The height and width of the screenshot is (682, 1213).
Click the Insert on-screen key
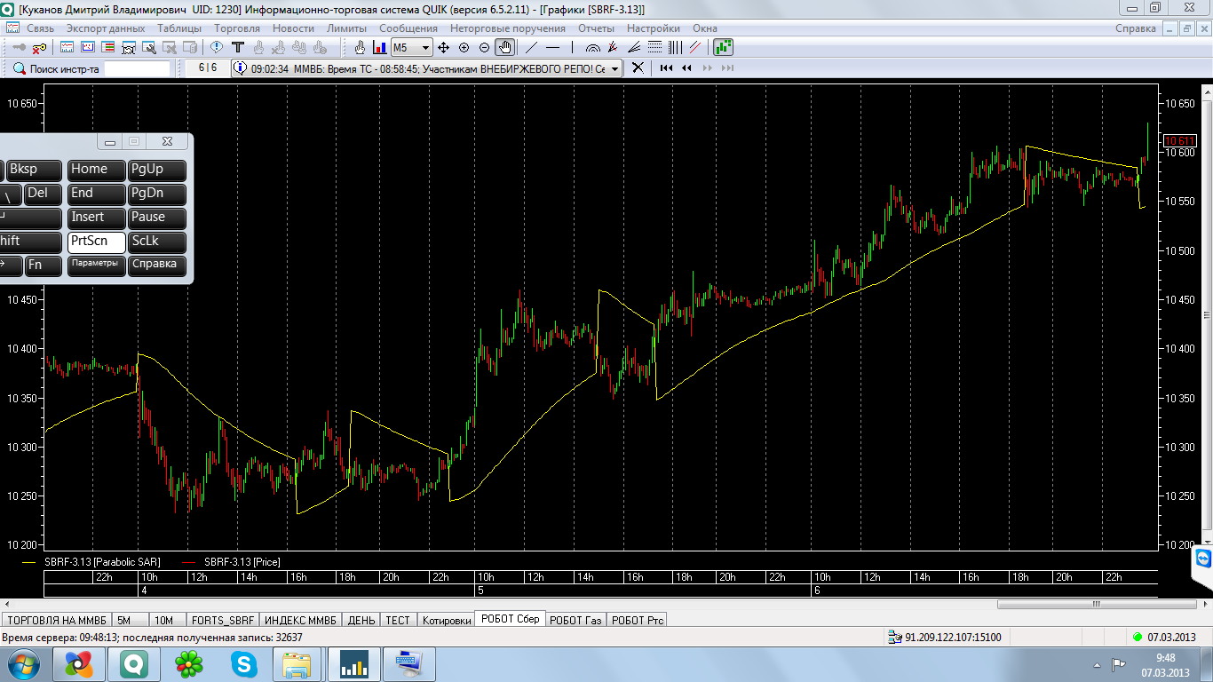97,218
